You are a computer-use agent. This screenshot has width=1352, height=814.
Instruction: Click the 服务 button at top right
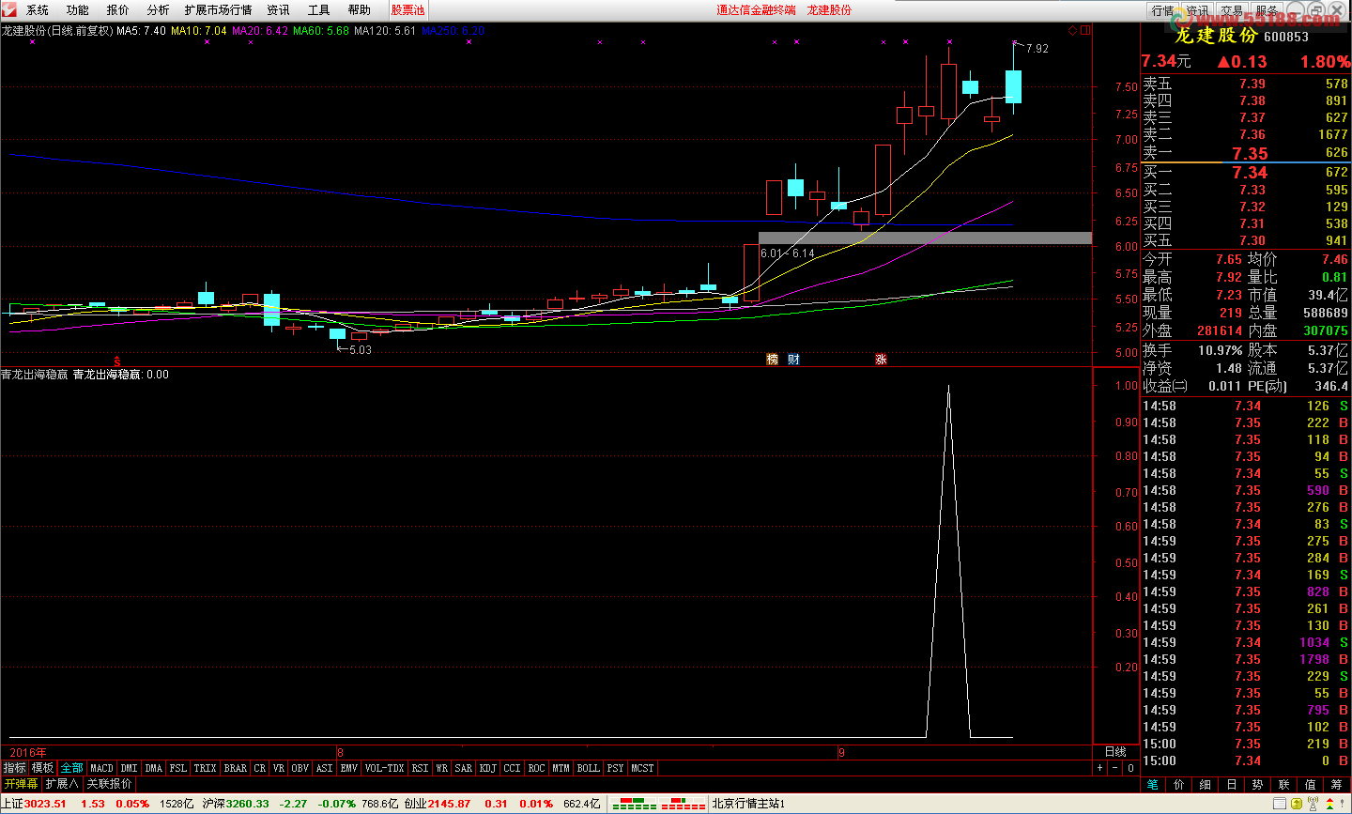tap(1267, 10)
